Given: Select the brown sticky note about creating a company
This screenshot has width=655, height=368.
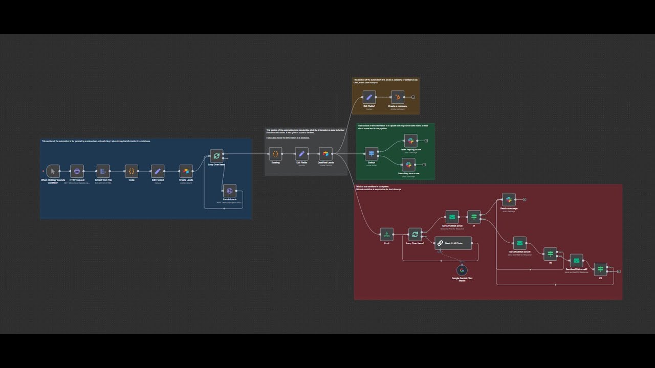Looking at the screenshot, I should click(x=386, y=96).
